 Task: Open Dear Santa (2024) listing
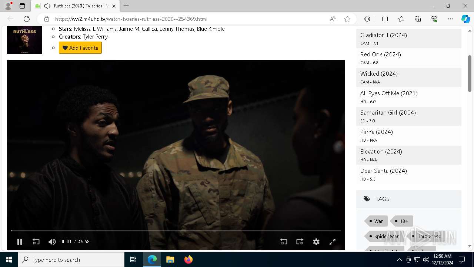click(x=409, y=174)
